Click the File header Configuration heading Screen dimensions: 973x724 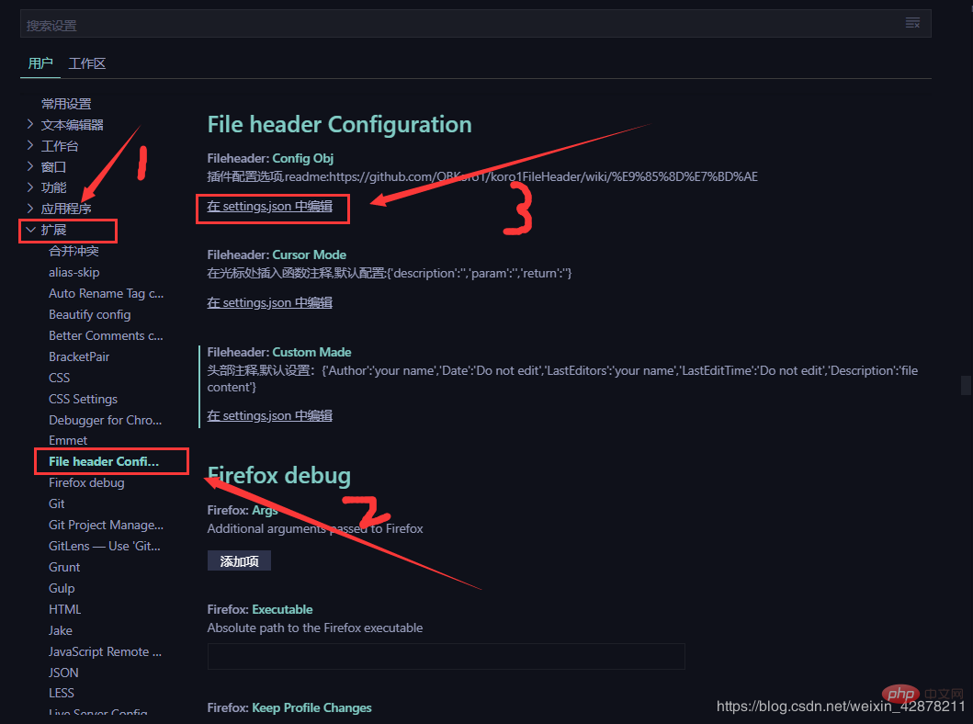coord(339,125)
